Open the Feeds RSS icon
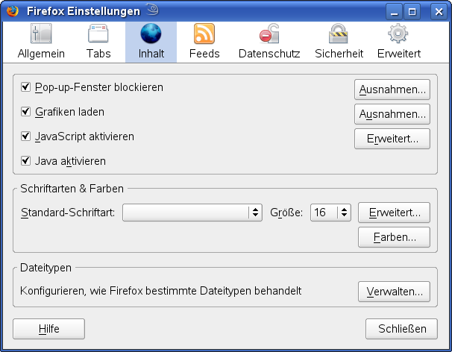The image size is (452, 352). 204,34
